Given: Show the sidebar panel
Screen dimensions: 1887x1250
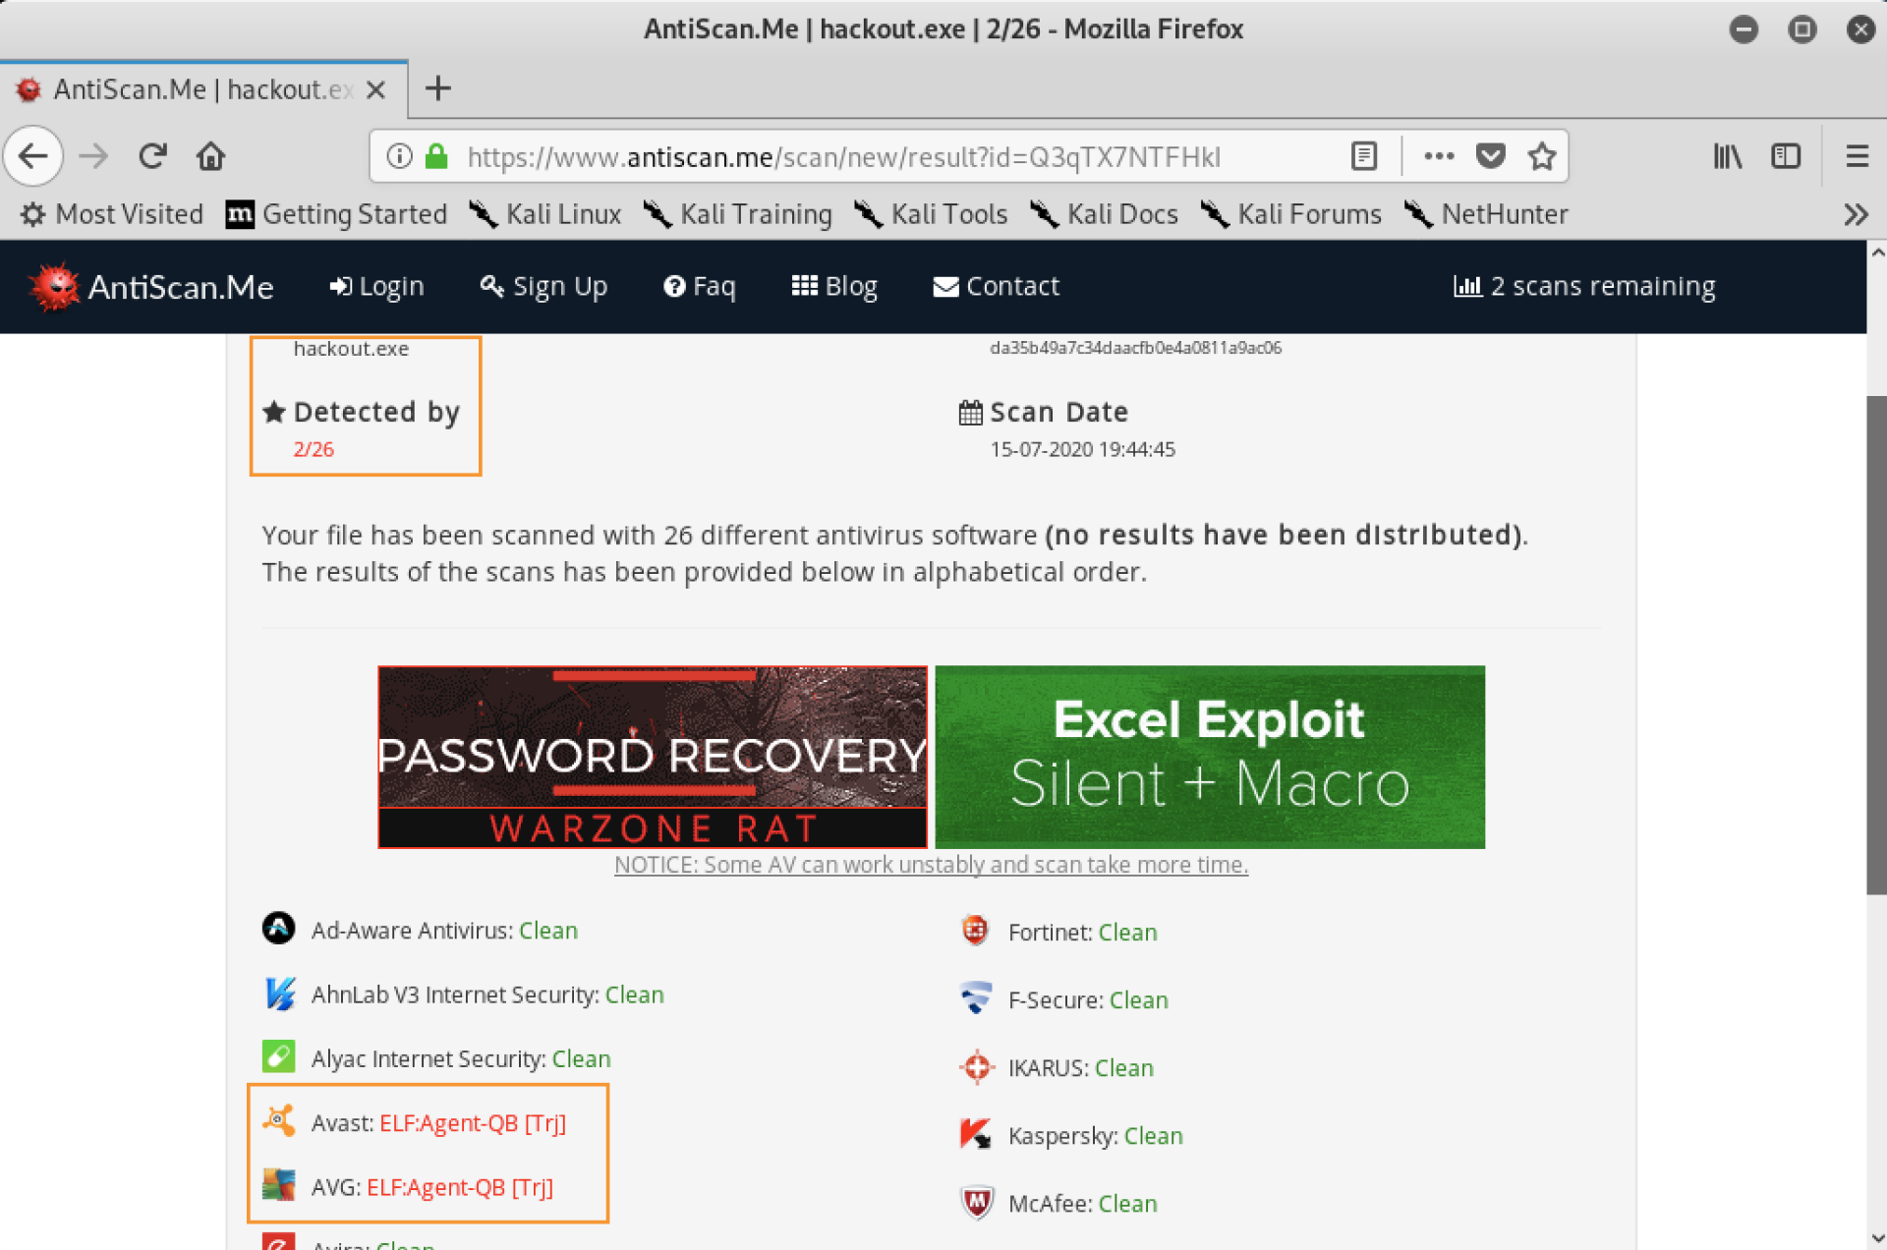Looking at the screenshot, I should tap(1786, 156).
